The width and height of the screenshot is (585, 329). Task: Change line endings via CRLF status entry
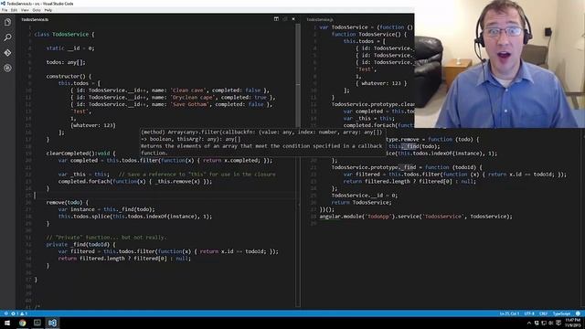[543, 313]
